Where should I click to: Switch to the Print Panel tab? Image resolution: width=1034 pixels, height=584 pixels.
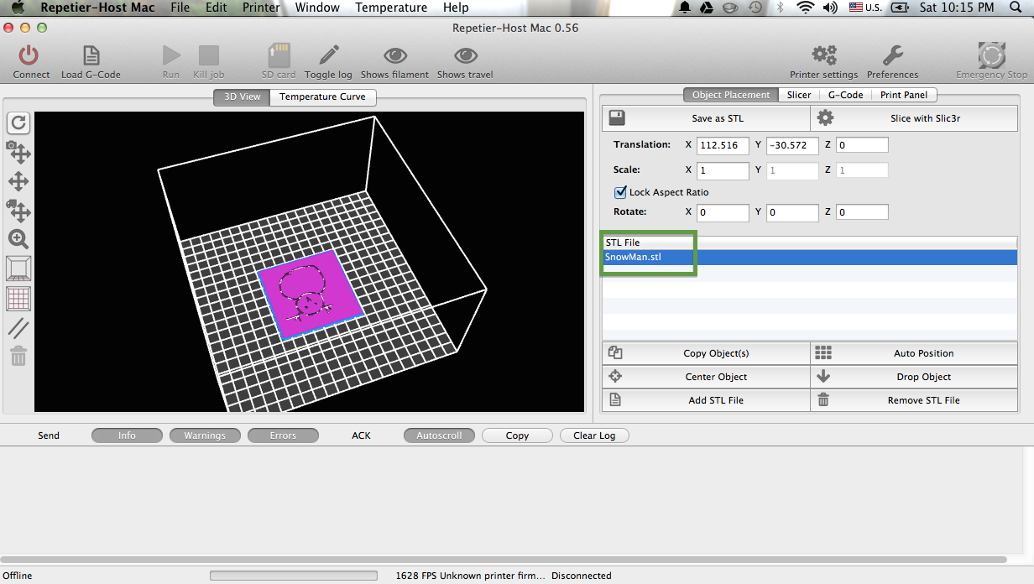click(x=904, y=95)
